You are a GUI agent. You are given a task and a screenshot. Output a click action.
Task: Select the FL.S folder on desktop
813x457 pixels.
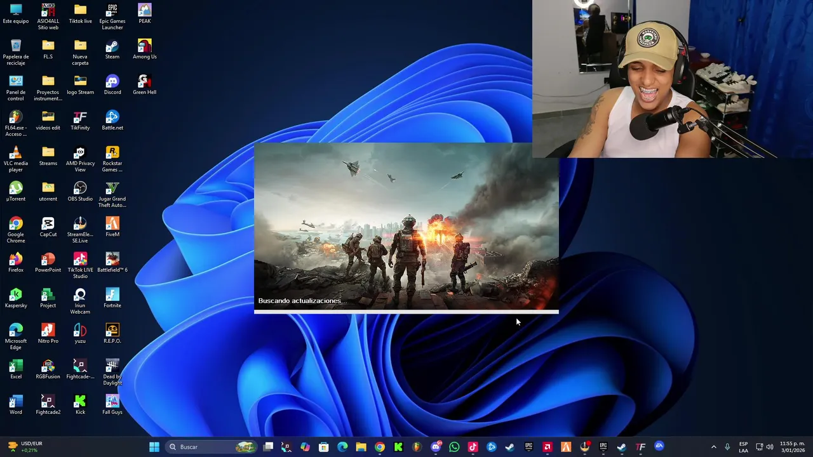click(48, 50)
